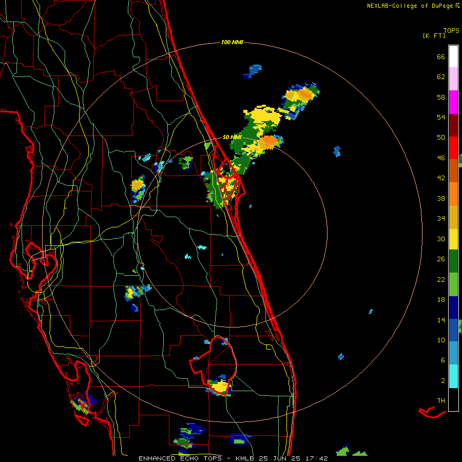Click the light green legend swatch
The height and width of the screenshot is (462, 462).
click(453, 284)
